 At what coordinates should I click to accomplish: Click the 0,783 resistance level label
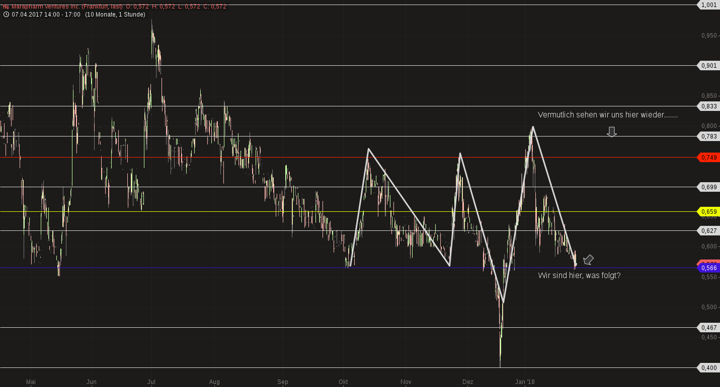(x=708, y=136)
